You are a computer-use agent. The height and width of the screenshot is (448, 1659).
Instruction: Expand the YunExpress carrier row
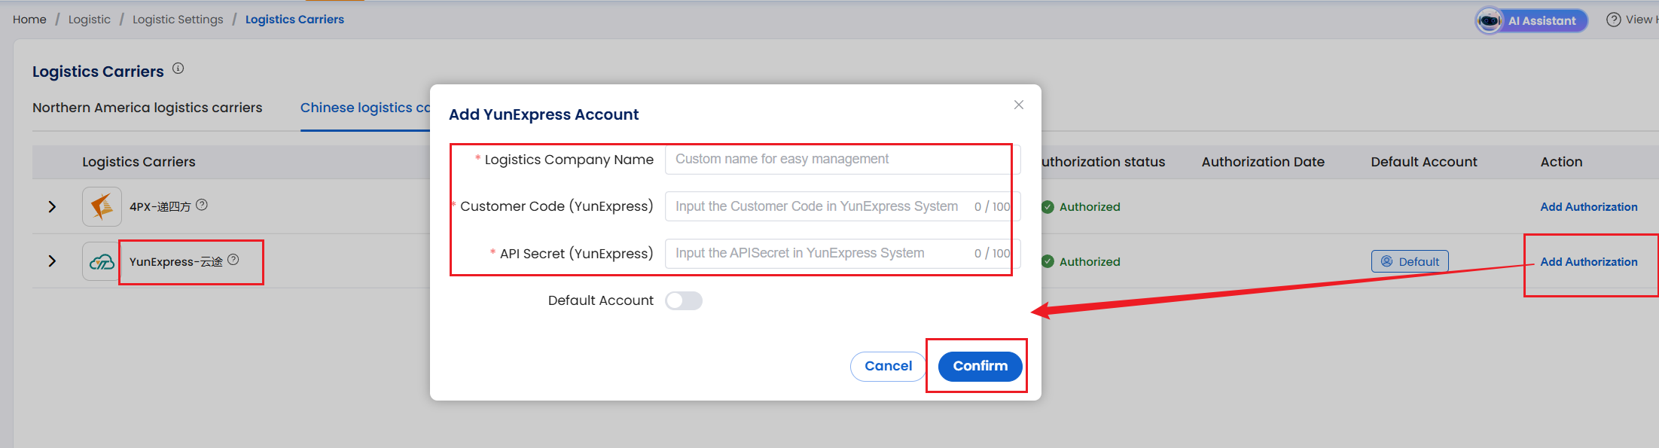[52, 261]
